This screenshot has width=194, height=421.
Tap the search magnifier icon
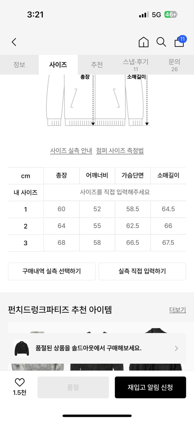[161, 42]
